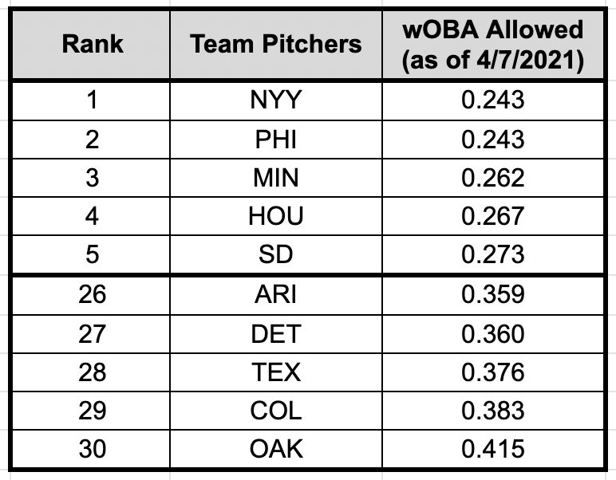Select the OAK team cell
The height and width of the screenshot is (480, 616).
(276, 449)
